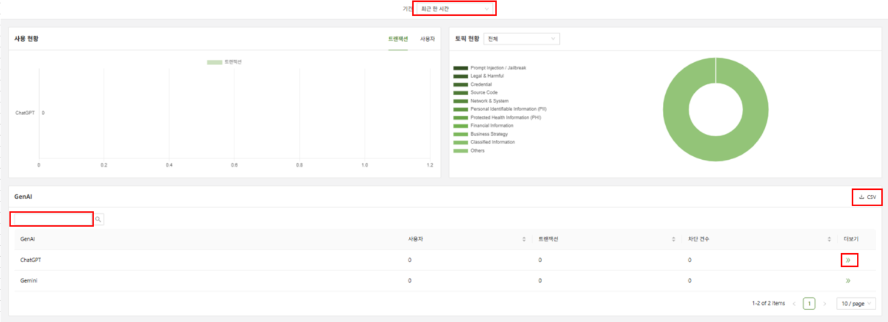Screen dimensions: 888x322
Task: Click the search magnifier icon
Action: [98, 219]
